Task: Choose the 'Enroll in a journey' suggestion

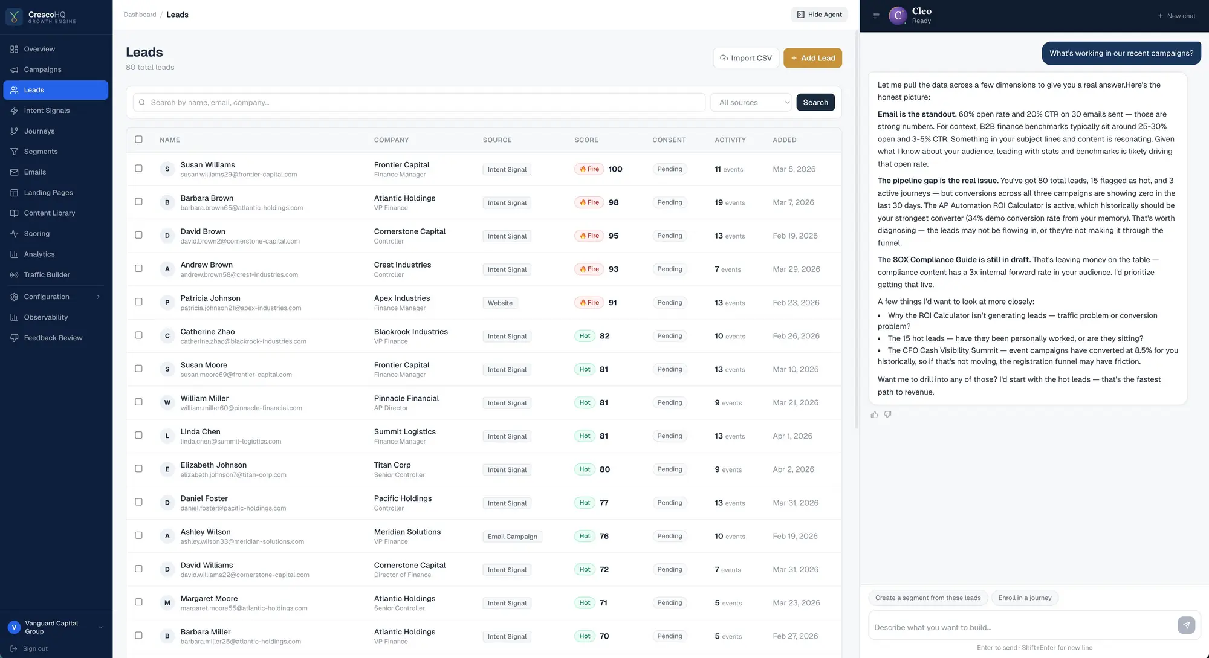Action: (x=1025, y=598)
